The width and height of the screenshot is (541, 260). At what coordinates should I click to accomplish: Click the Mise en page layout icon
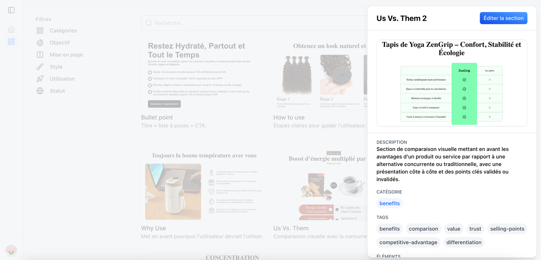click(x=40, y=55)
